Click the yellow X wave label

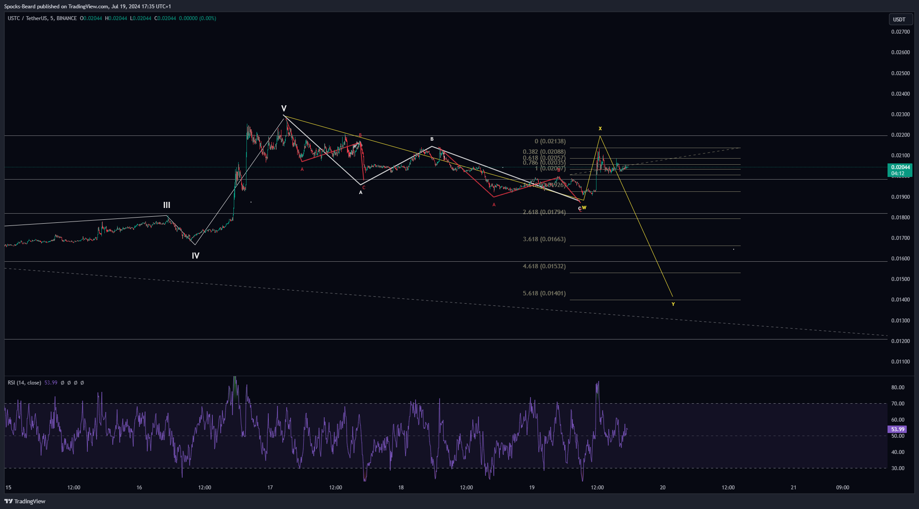click(x=600, y=128)
